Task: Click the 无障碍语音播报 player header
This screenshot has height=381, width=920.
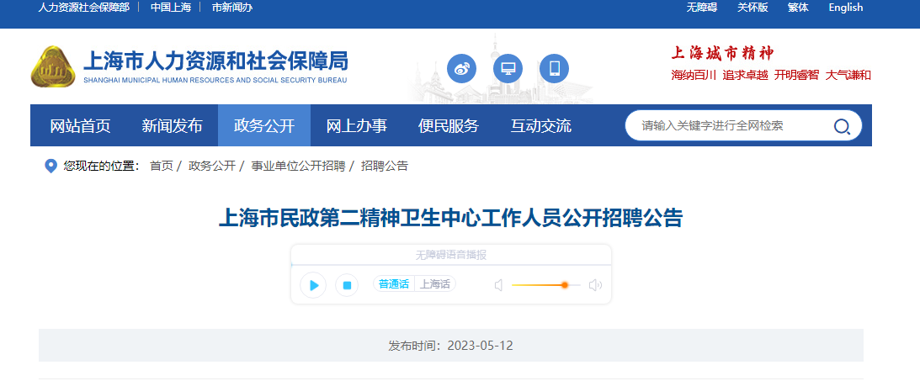Action: point(450,255)
